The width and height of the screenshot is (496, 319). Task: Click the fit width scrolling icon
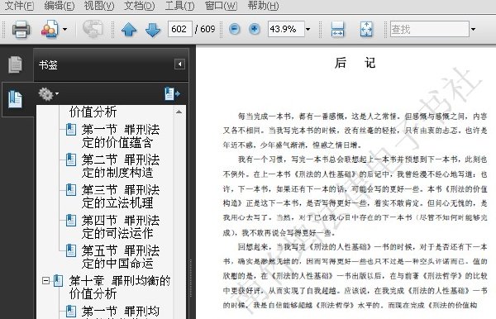tap(337, 30)
